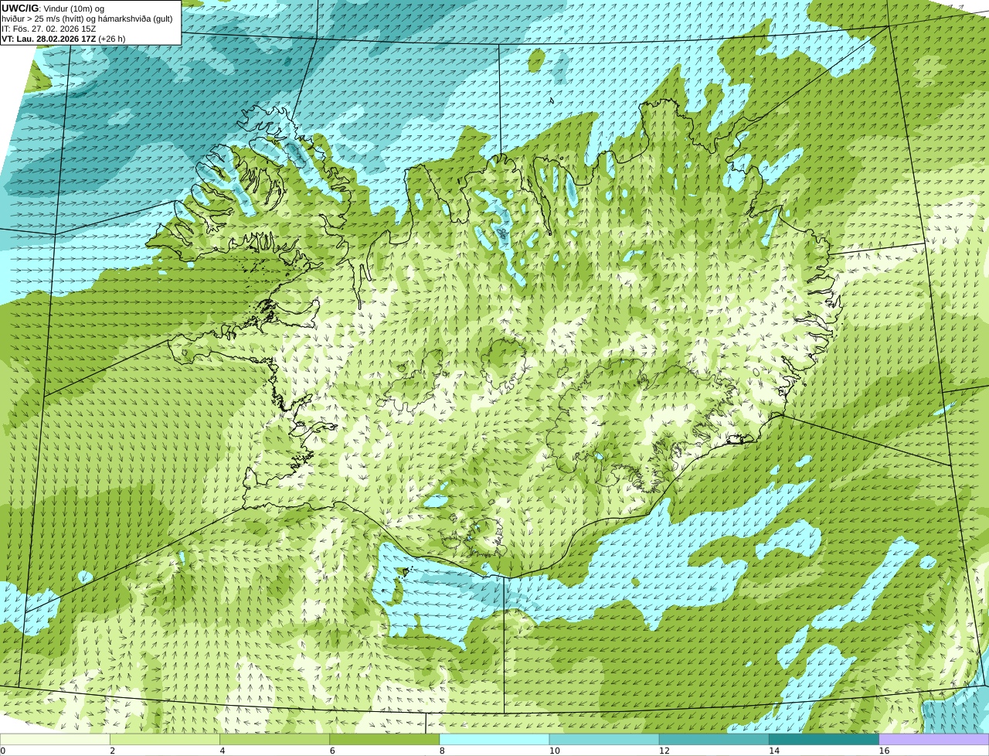Click the legend tick label '4'

pyautogui.click(x=223, y=751)
